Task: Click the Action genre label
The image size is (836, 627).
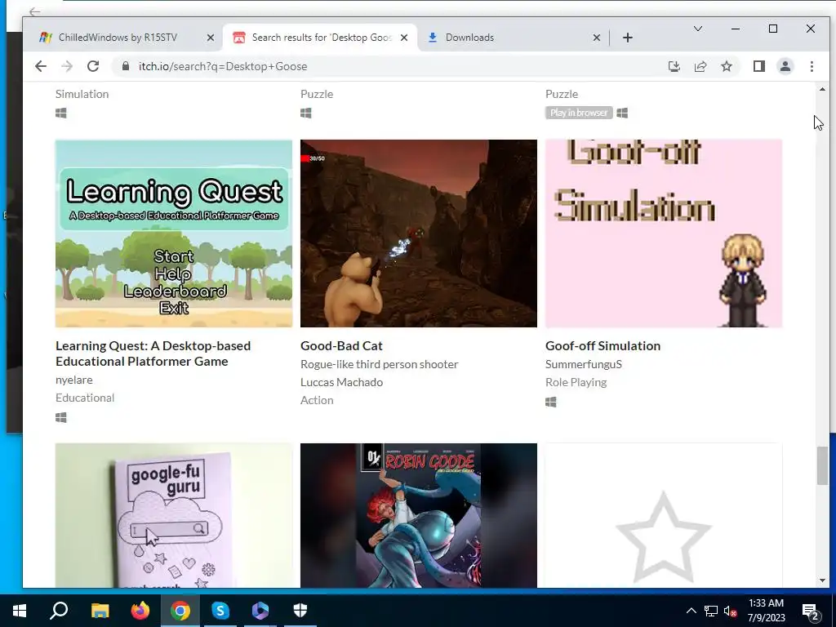Action: tap(317, 400)
